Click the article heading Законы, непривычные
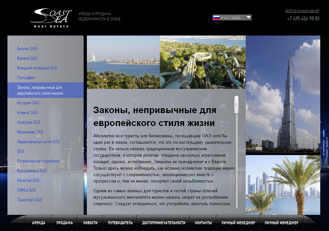This screenshot has height=231, width=329. (155, 116)
